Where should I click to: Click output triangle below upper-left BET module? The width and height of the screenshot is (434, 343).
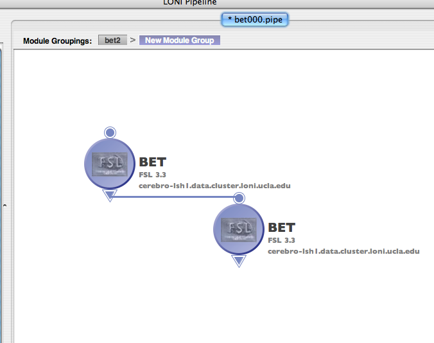click(x=110, y=195)
